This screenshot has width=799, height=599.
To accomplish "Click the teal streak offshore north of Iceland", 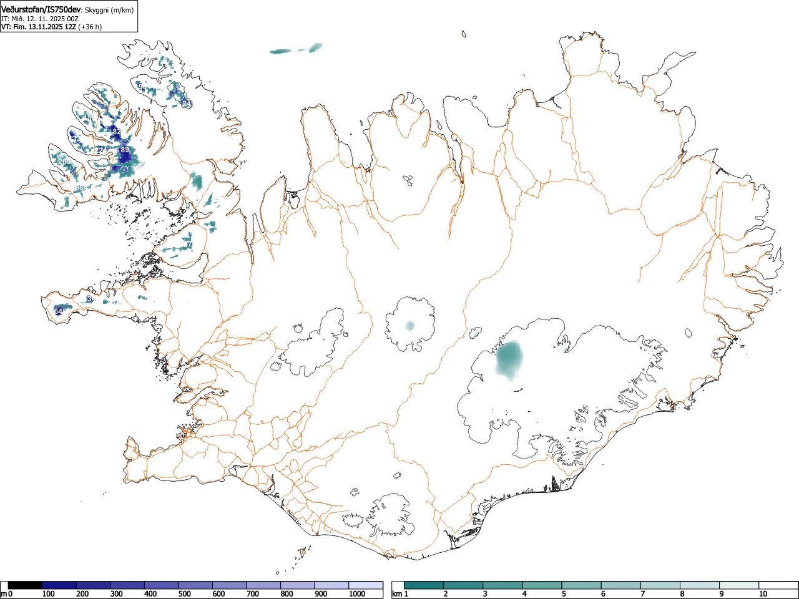I will (x=297, y=49).
